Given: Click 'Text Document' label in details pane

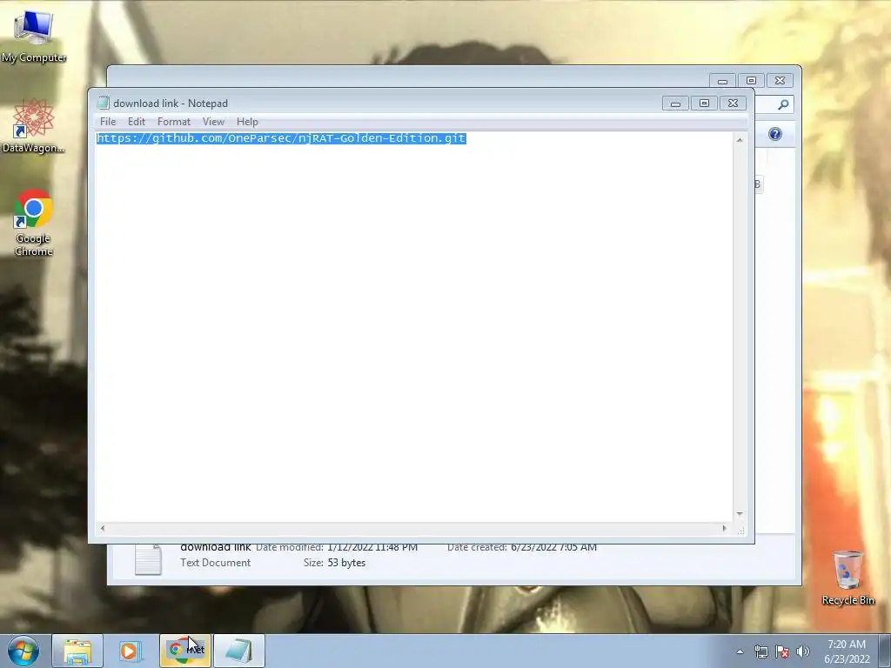Looking at the screenshot, I should (216, 563).
